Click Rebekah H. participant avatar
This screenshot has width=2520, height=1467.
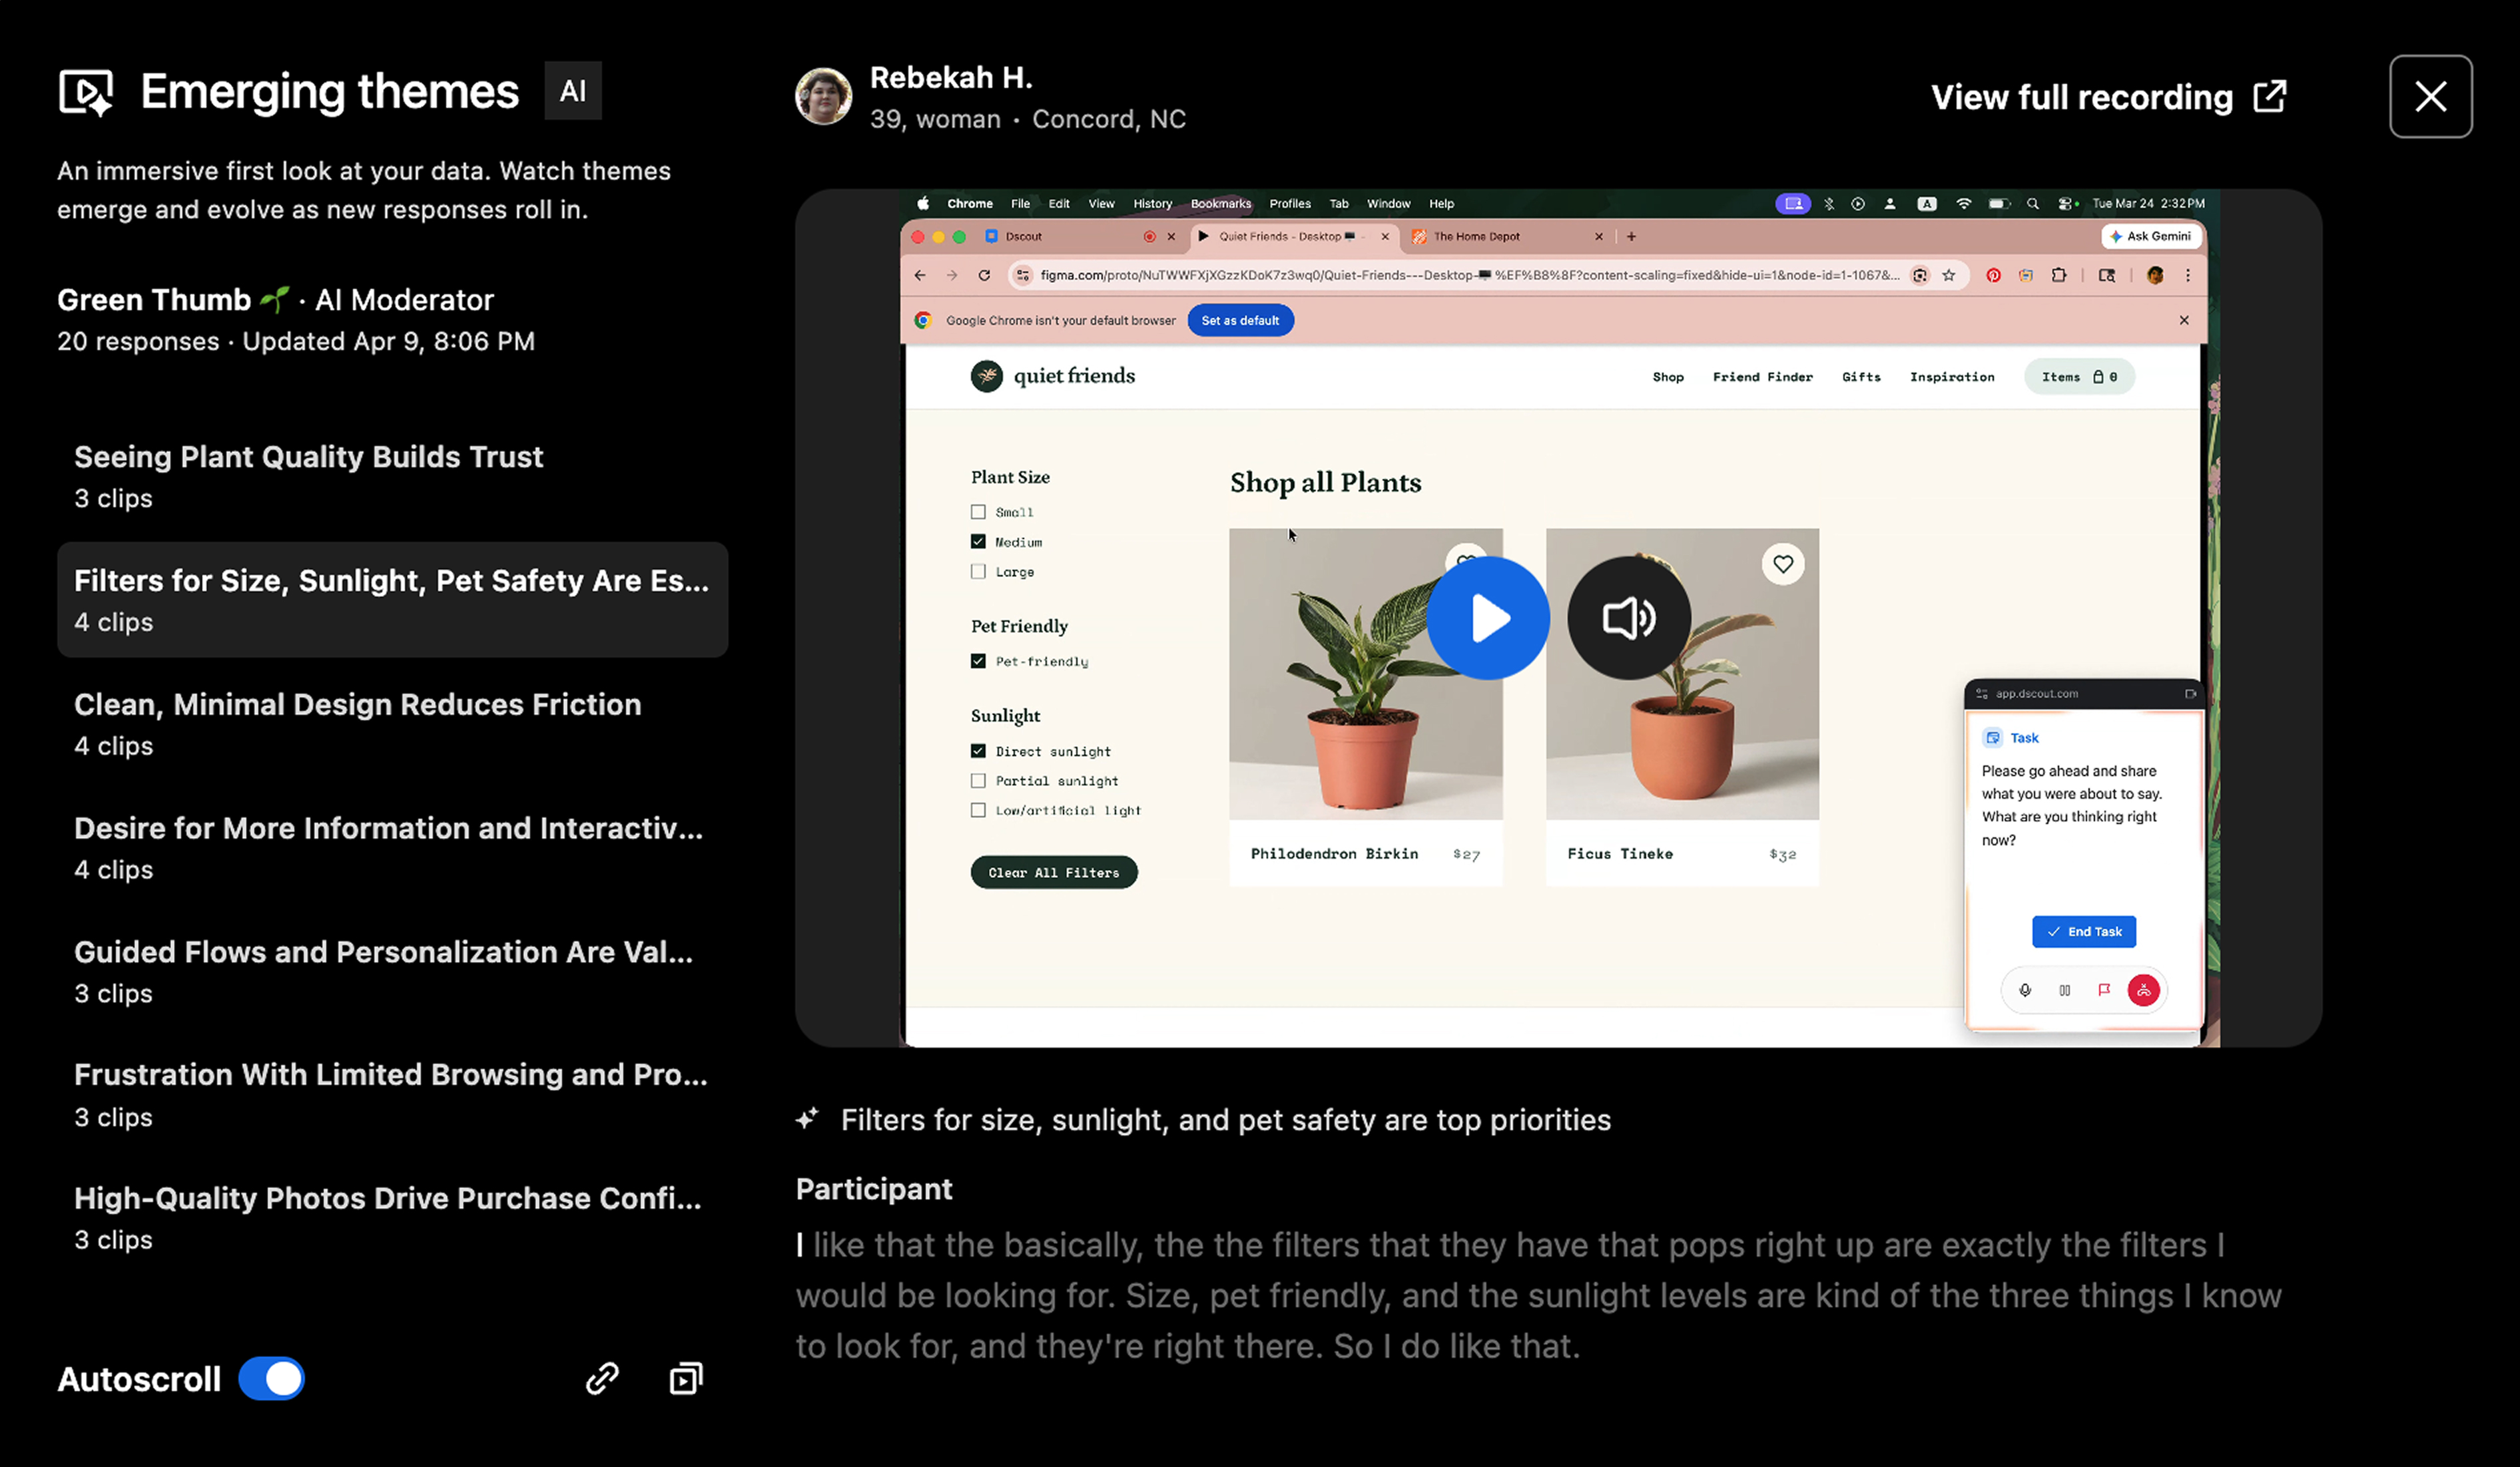pyautogui.click(x=823, y=96)
